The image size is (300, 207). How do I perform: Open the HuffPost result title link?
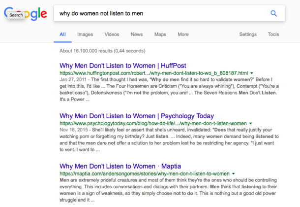(x=122, y=66)
